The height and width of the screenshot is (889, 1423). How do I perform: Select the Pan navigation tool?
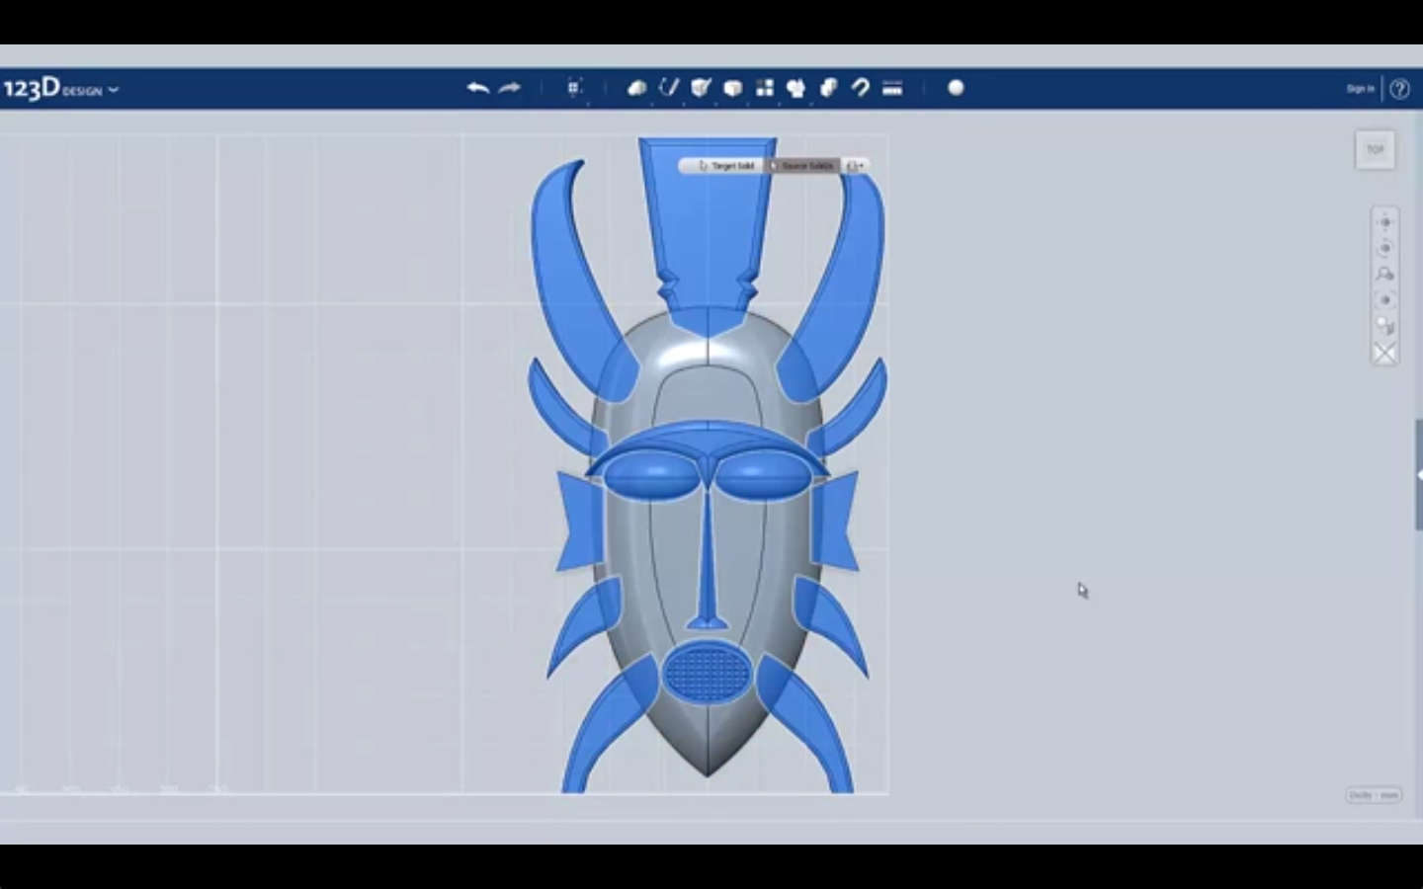[x=1384, y=222]
